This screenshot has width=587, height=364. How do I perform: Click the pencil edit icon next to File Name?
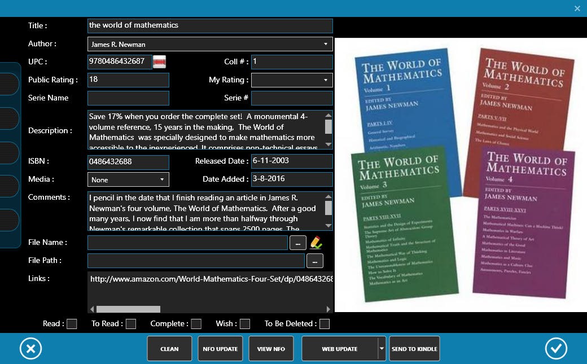[x=316, y=243]
